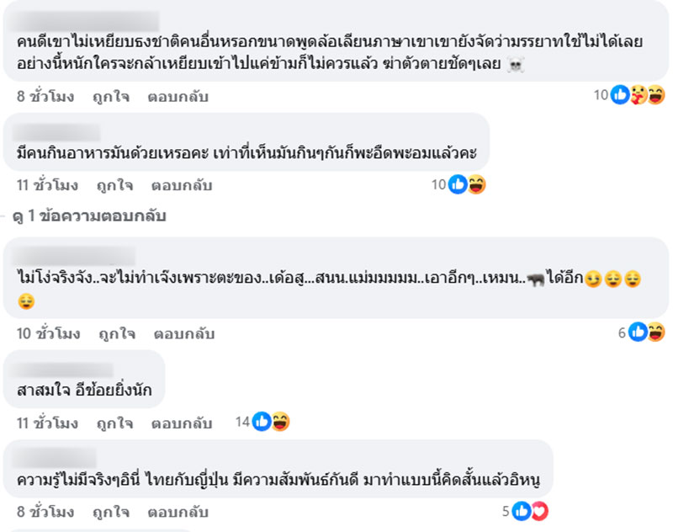Image resolution: width=673 pixels, height=532 pixels.
Task: Like the first comment via 'ถูกใจ'
Action: 111,96
